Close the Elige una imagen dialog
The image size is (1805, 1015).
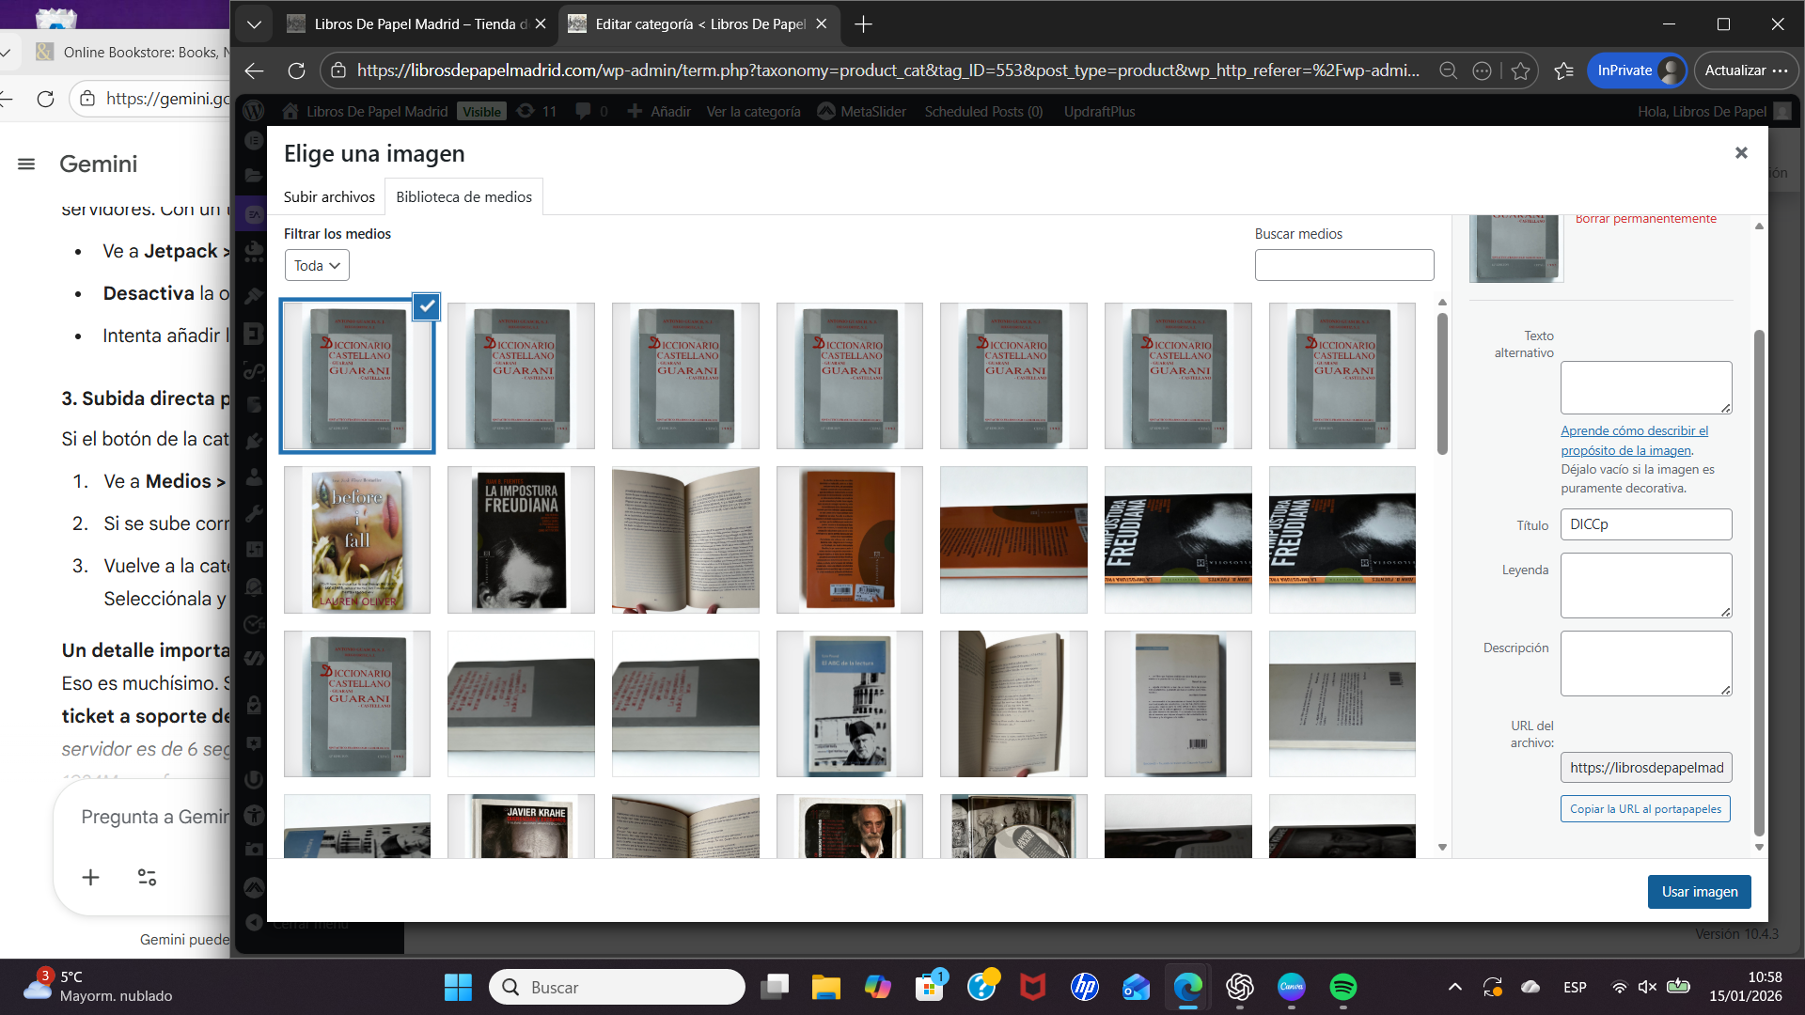1740,152
